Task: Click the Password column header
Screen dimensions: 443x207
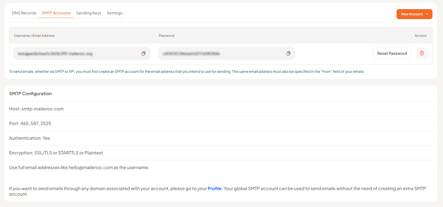Action: pyautogui.click(x=166, y=36)
